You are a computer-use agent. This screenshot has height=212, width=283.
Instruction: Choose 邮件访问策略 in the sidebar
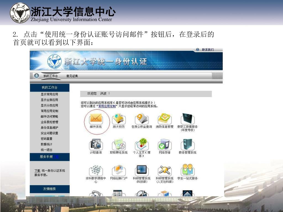click(49, 117)
